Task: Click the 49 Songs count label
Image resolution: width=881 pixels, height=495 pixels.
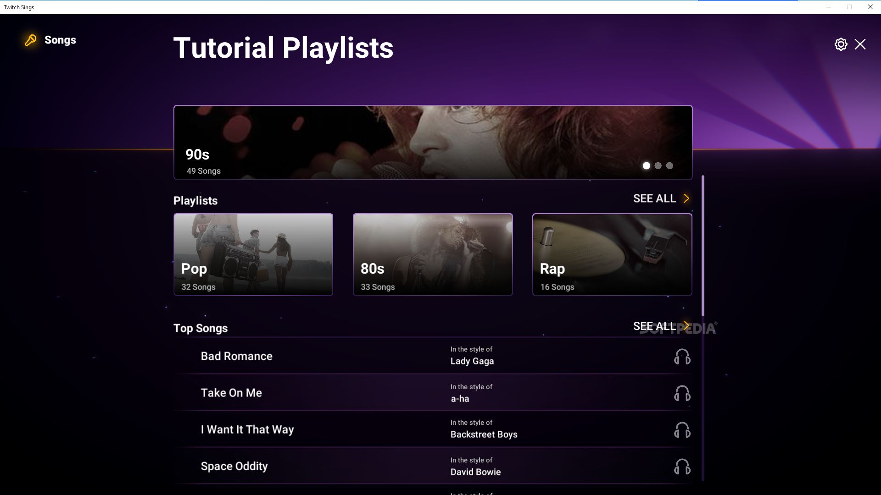Action: tap(203, 171)
